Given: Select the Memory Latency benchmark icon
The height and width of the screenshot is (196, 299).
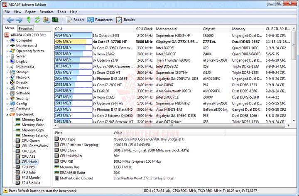Looking at the screenshot, I should [18, 135].
